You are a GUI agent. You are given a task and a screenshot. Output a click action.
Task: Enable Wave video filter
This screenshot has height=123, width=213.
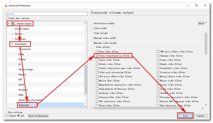(97, 52)
